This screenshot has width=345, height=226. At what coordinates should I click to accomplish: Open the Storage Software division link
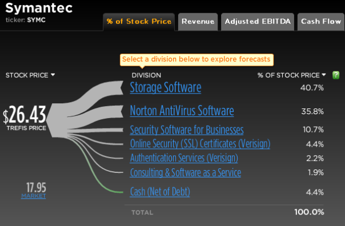[x=166, y=87]
